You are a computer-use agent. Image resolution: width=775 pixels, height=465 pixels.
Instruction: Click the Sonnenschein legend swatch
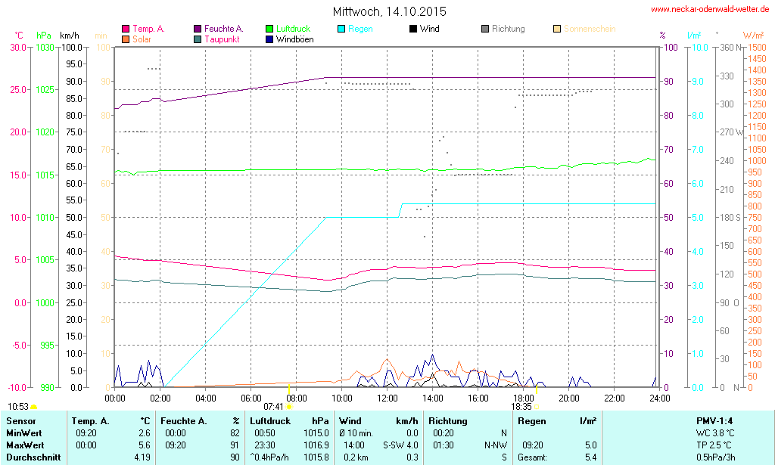pyautogui.click(x=557, y=29)
